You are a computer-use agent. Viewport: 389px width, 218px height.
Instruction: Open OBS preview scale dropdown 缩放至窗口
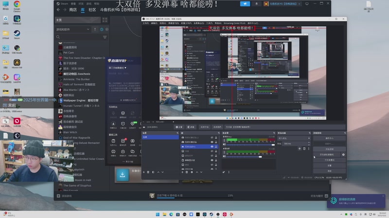click(x=165, y=122)
